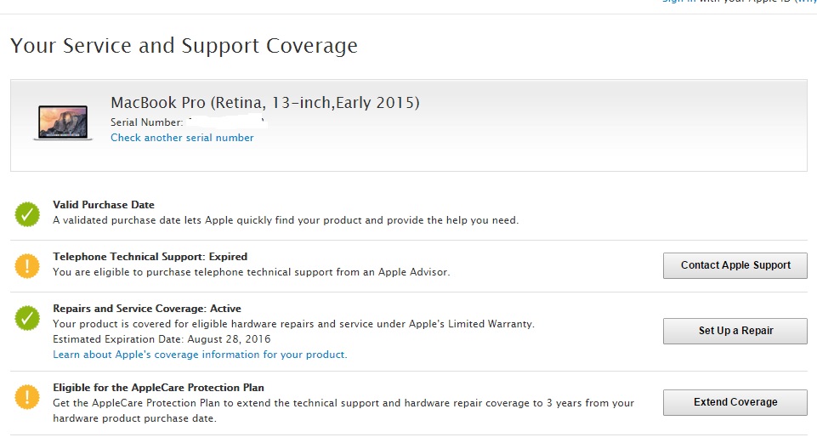The image size is (817, 443).
Task: Click the Serial Number label
Action: [146, 122]
